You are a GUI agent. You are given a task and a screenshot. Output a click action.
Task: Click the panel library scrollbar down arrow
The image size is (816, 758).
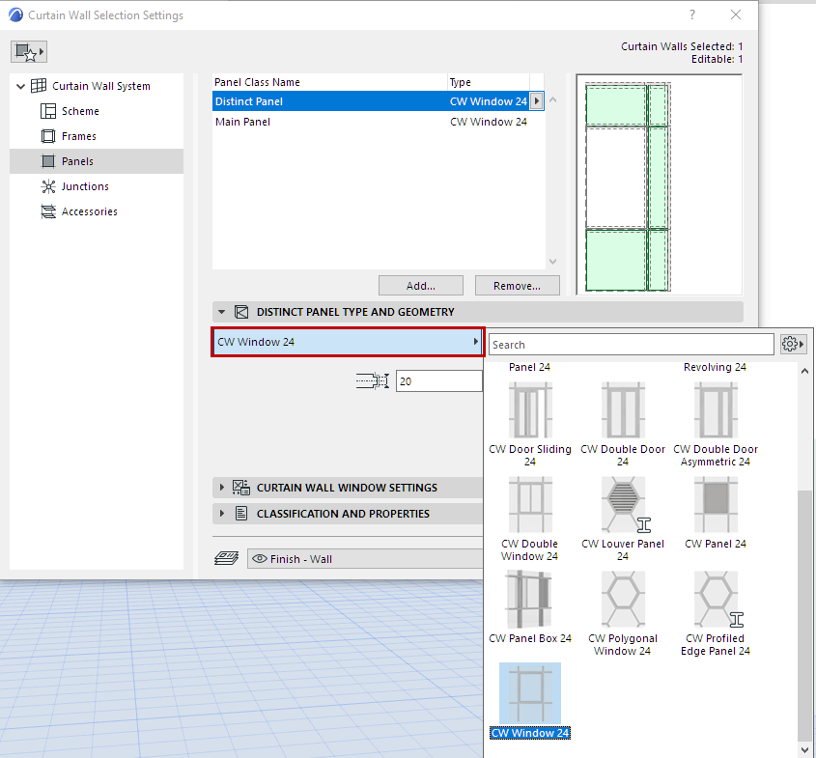(804, 749)
